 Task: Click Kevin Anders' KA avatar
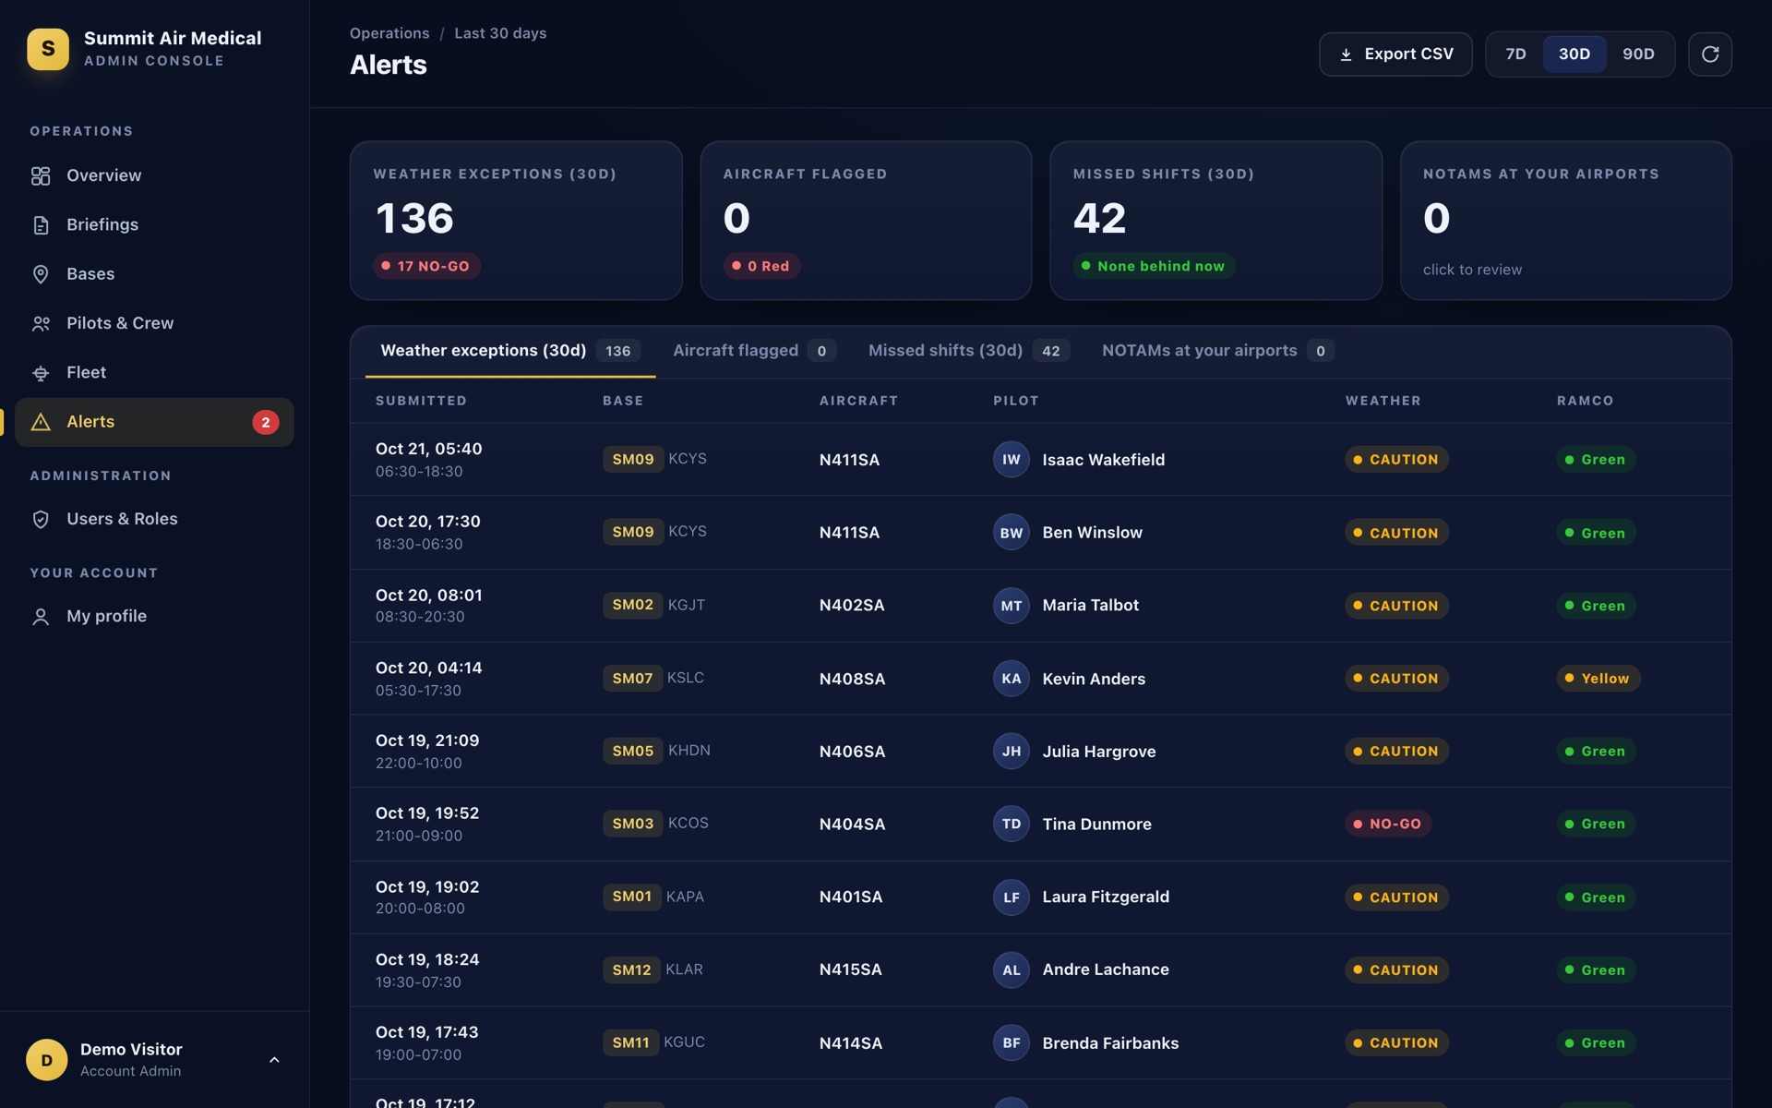(x=1012, y=679)
